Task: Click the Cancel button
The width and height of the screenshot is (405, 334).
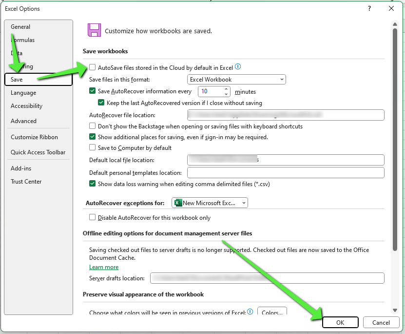Action: (x=381, y=322)
